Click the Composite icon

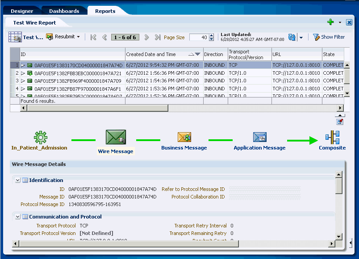[333, 137]
